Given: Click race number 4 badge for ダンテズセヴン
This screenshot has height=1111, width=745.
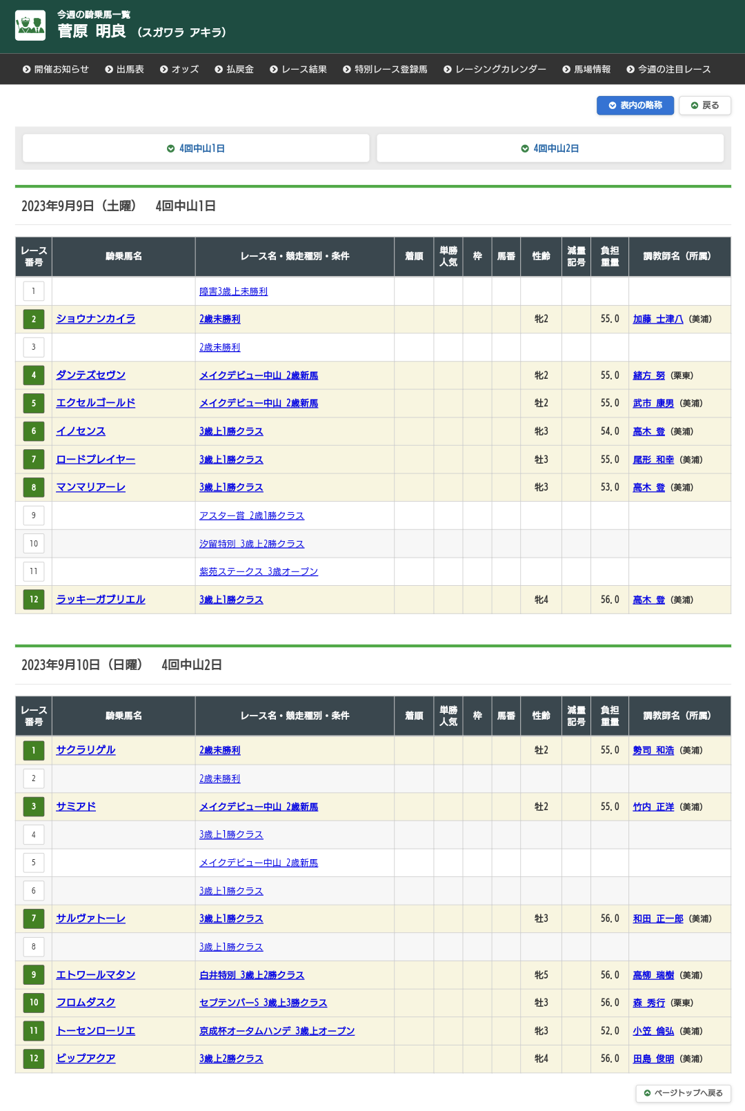Looking at the screenshot, I should pyautogui.click(x=34, y=375).
